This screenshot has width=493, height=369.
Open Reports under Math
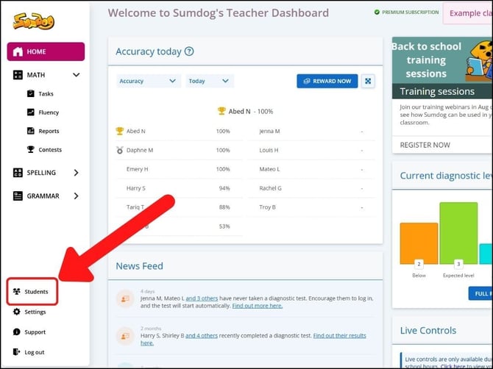click(x=49, y=131)
